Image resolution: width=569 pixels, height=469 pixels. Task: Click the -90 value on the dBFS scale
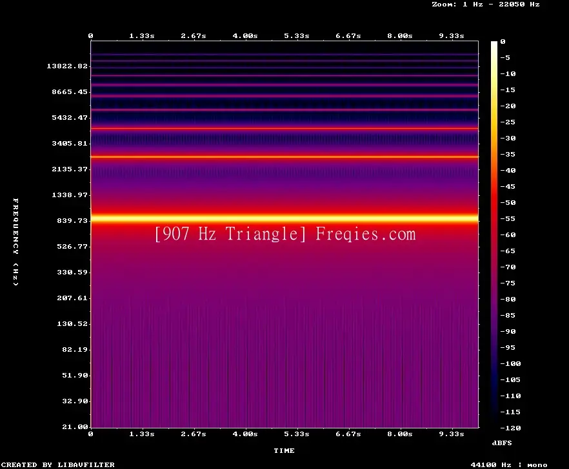pyautogui.click(x=508, y=332)
